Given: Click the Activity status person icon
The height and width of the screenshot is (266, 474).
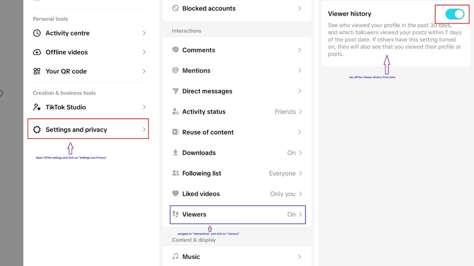Looking at the screenshot, I should [176, 111].
